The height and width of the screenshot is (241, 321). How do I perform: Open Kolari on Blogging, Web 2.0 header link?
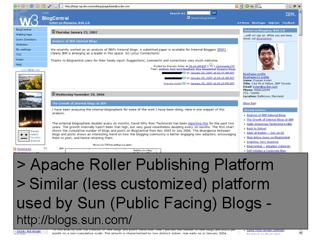click(70, 23)
